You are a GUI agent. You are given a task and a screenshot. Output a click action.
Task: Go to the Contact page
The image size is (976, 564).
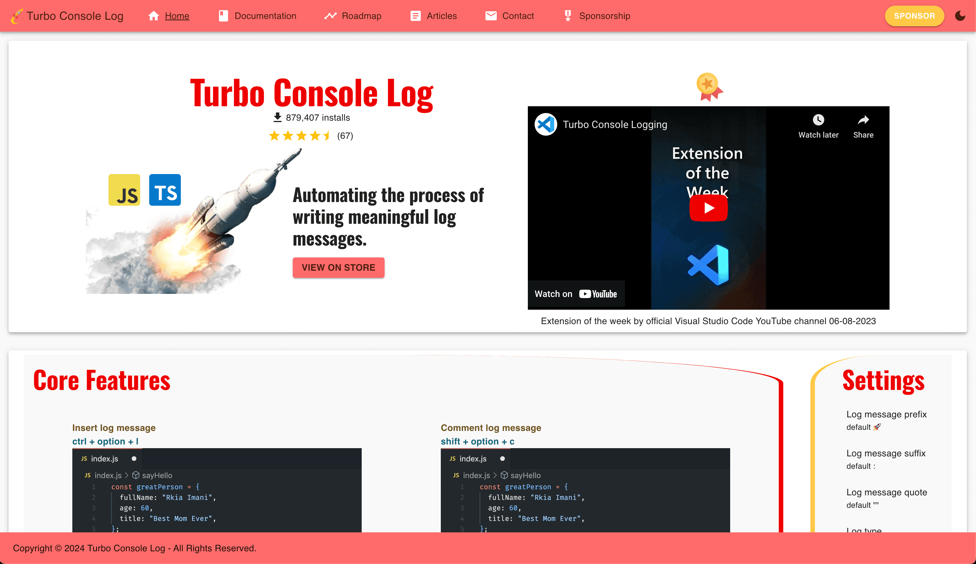pos(518,16)
